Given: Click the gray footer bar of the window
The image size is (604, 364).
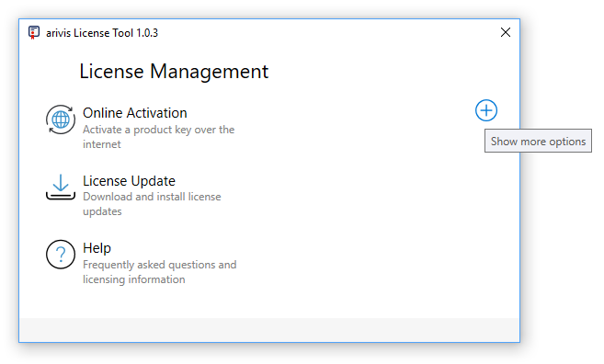Looking at the screenshot, I should (269, 330).
